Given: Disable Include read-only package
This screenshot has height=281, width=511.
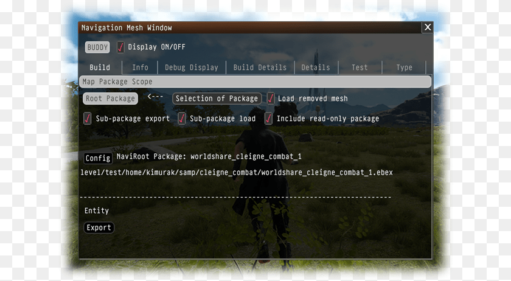Looking at the screenshot, I should (x=268, y=119).
